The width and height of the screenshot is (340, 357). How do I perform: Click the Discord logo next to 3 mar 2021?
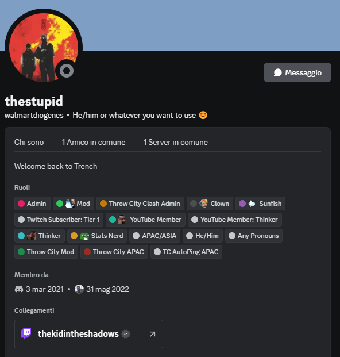(19, 289)
